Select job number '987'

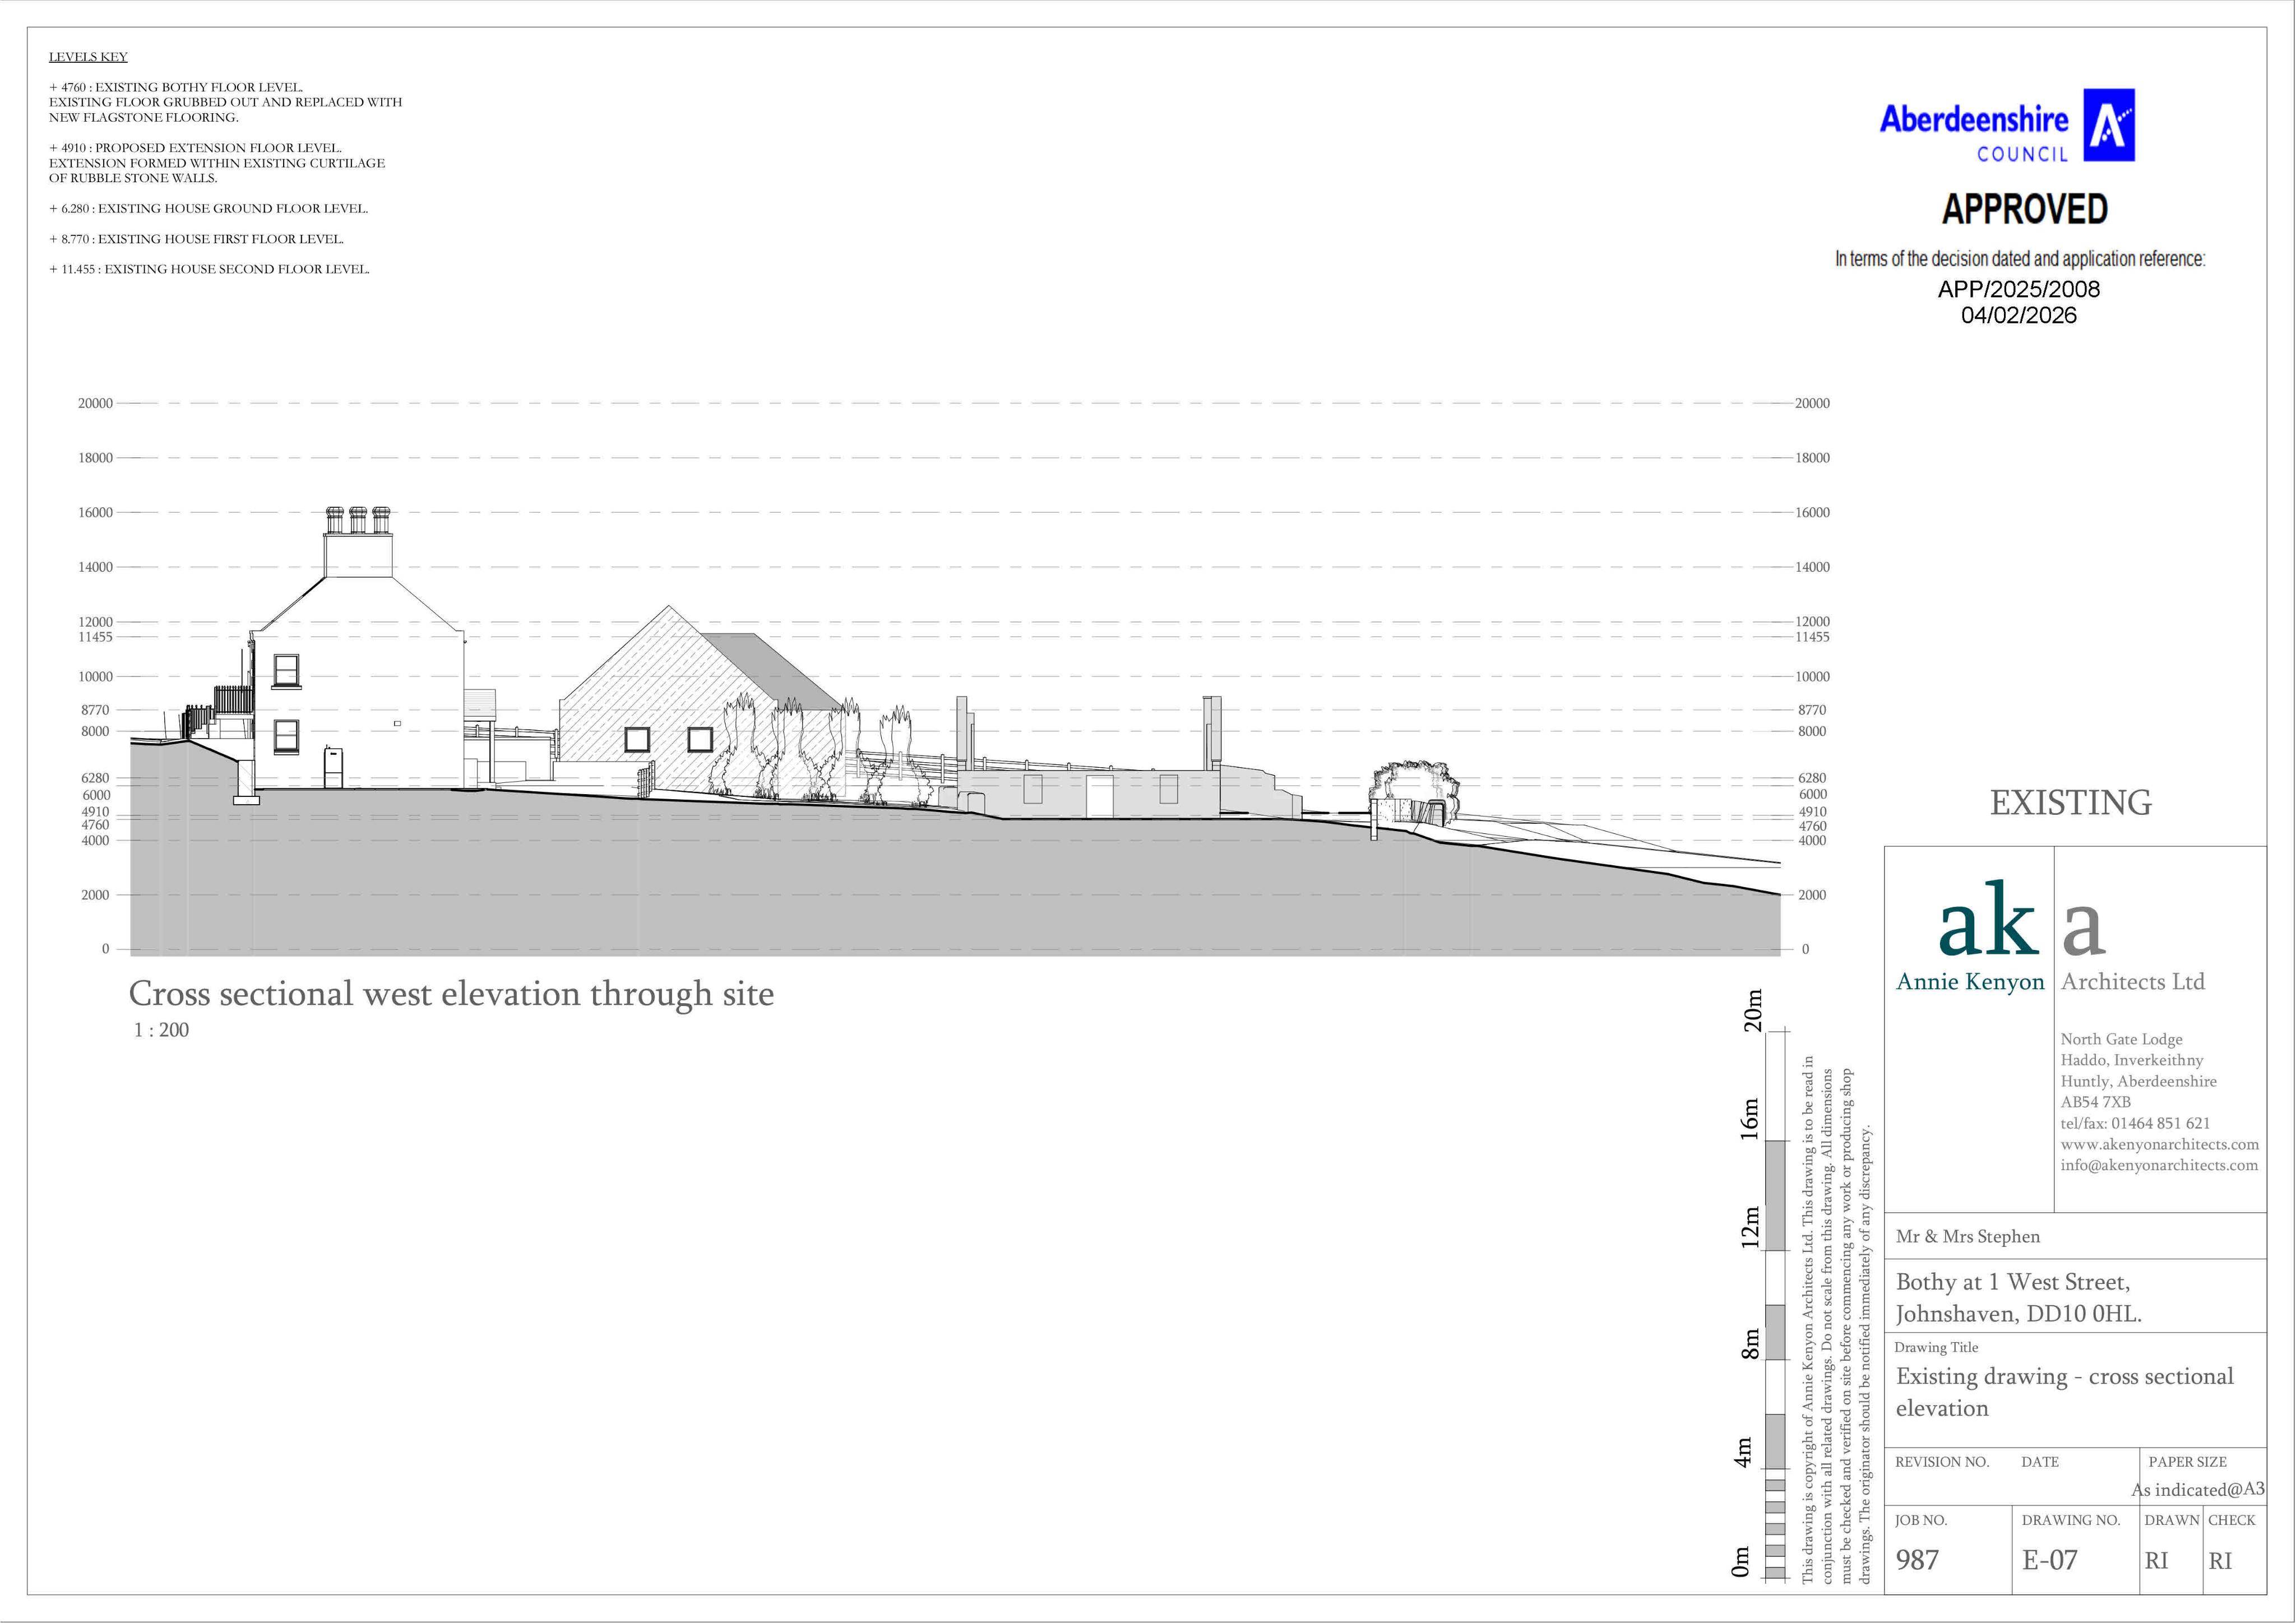tap(1917, 1560)
